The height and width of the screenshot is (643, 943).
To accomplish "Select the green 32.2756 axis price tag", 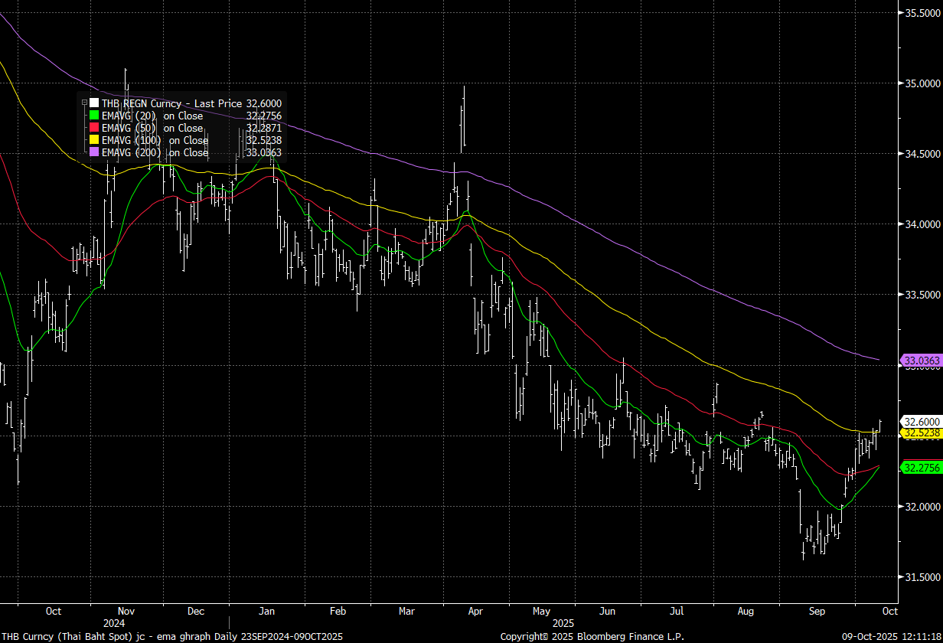I will pos(922,468).
